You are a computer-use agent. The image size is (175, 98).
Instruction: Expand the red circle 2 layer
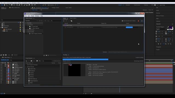coord(7,71)
